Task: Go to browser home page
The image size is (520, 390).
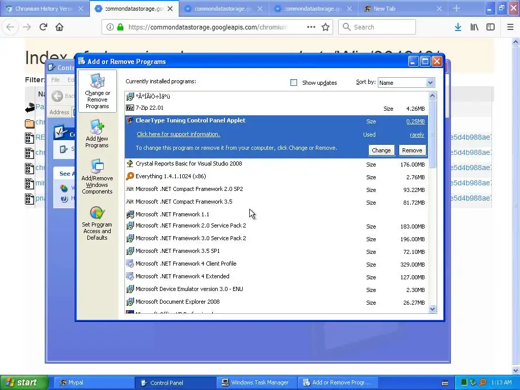Action: click(59, 27)
